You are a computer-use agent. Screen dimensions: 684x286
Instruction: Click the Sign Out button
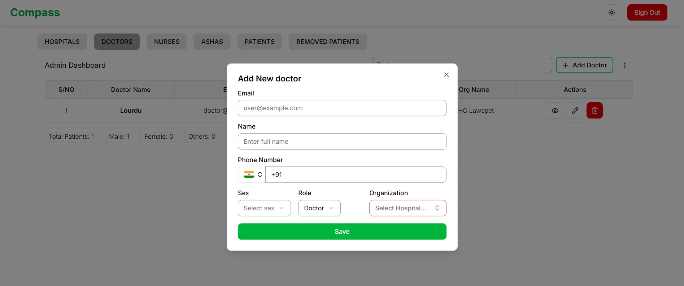[647, 13]
